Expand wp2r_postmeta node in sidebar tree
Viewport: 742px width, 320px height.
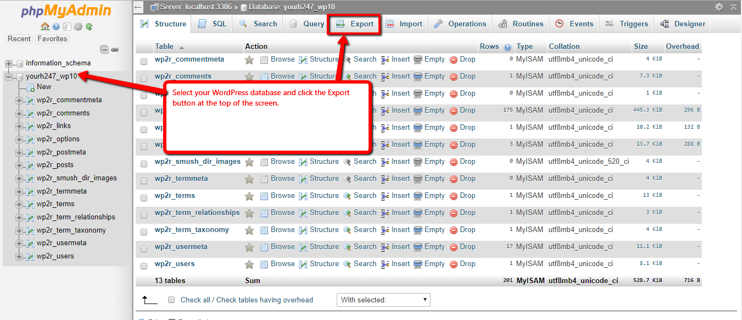[19, 152]
